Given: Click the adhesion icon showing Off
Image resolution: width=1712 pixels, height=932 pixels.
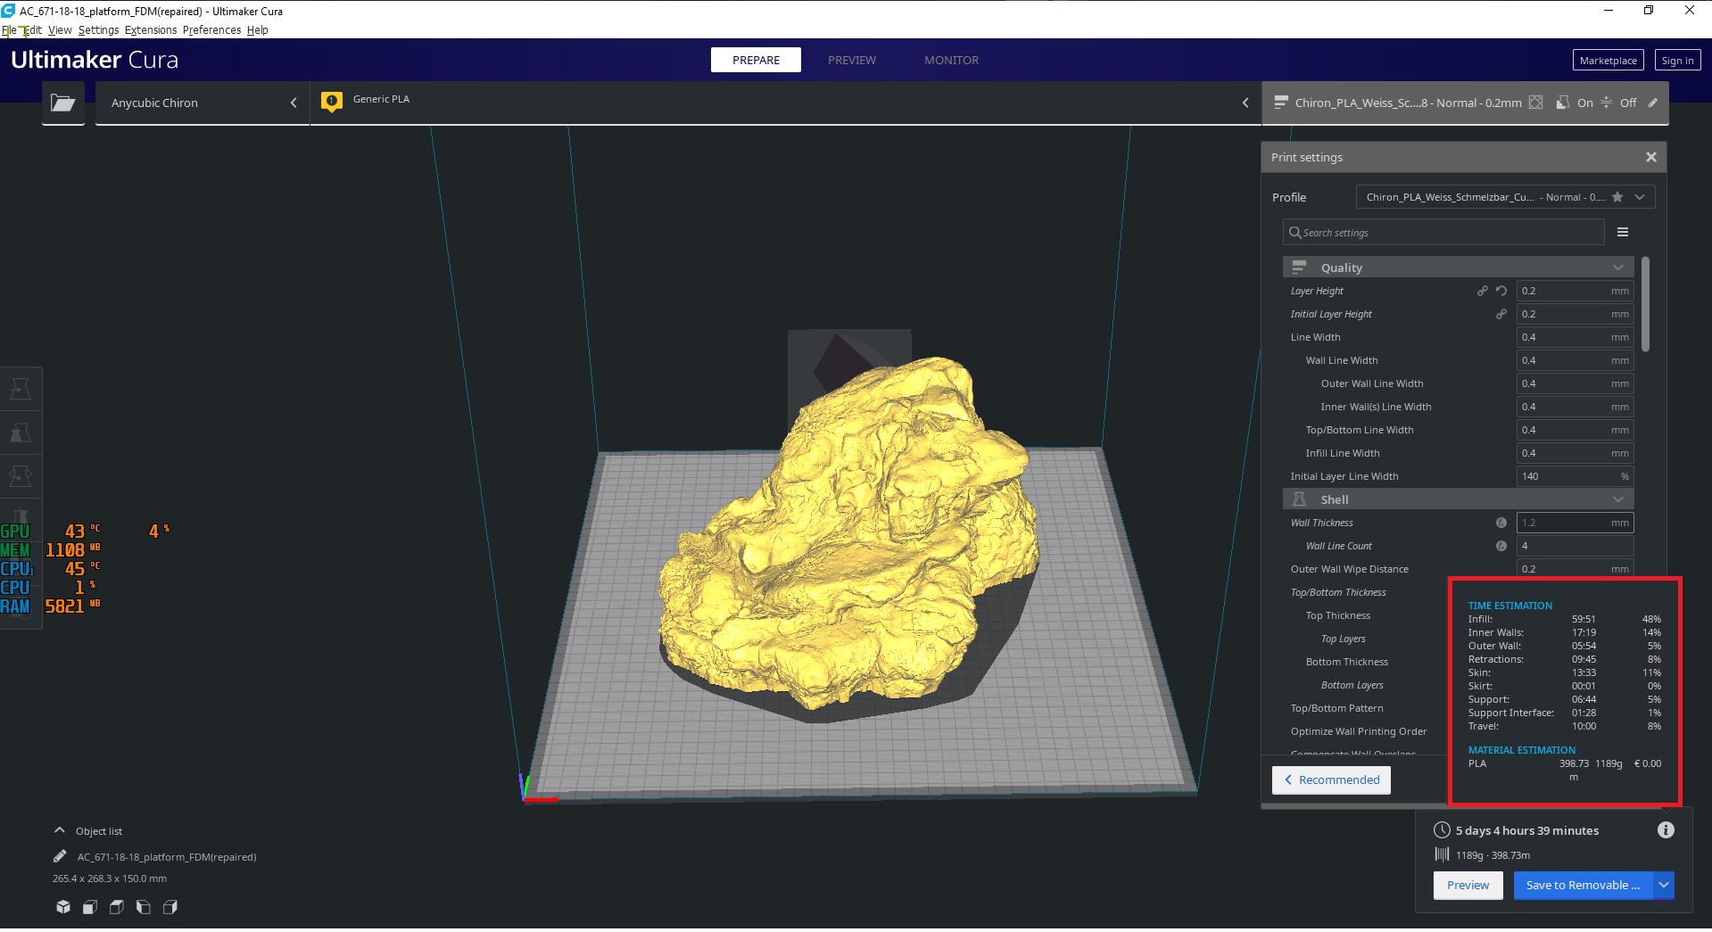Looking at the screenshot, I should click(x=1606, y=103).
